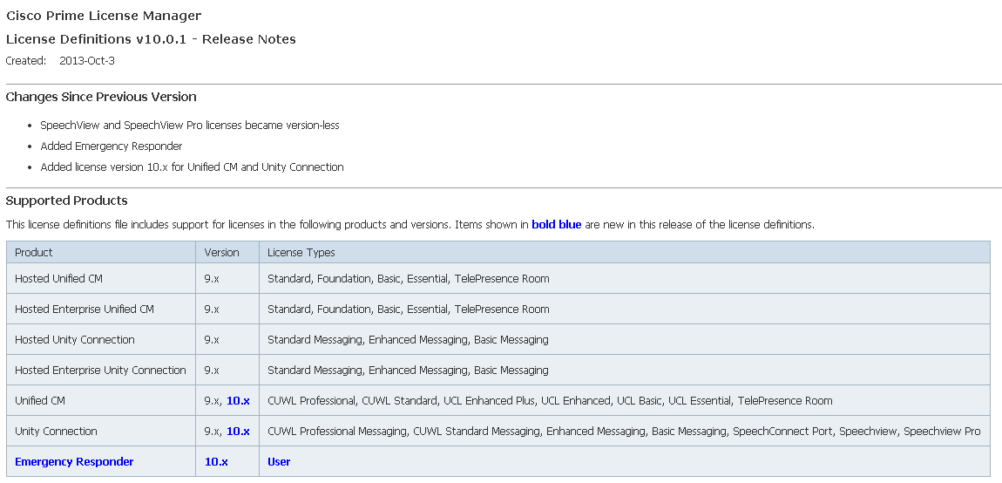Select the Added license version 10.x bullet
The height and width of the screenshot is (483, 1002).
192,167
